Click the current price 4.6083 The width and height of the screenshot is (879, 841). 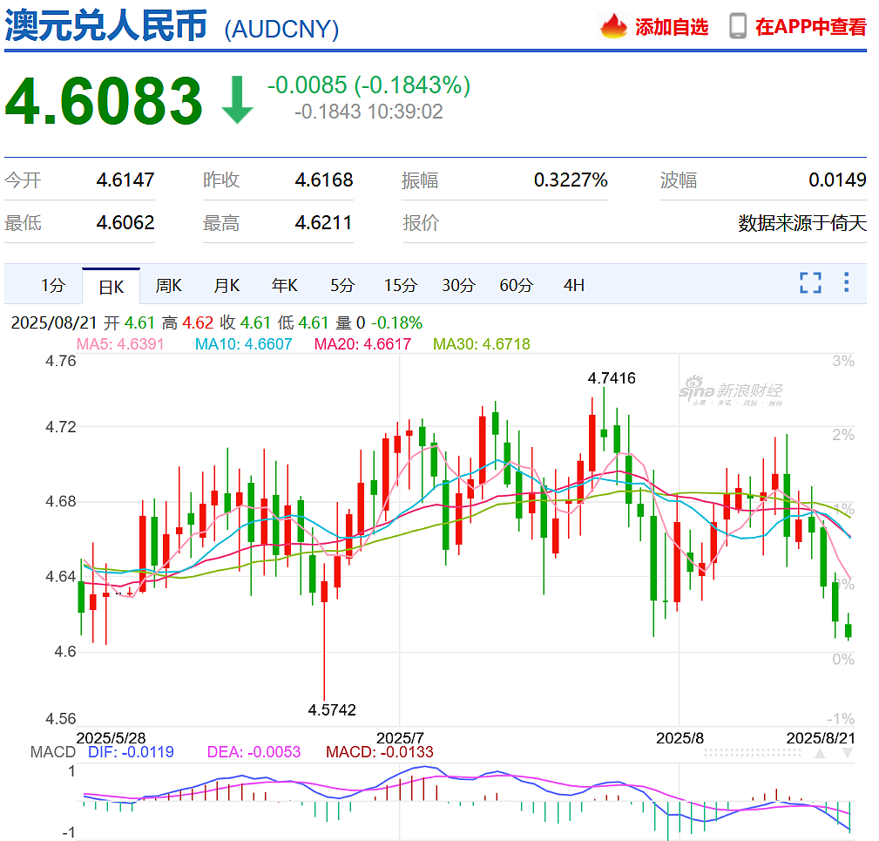click(x=104, y=101)
